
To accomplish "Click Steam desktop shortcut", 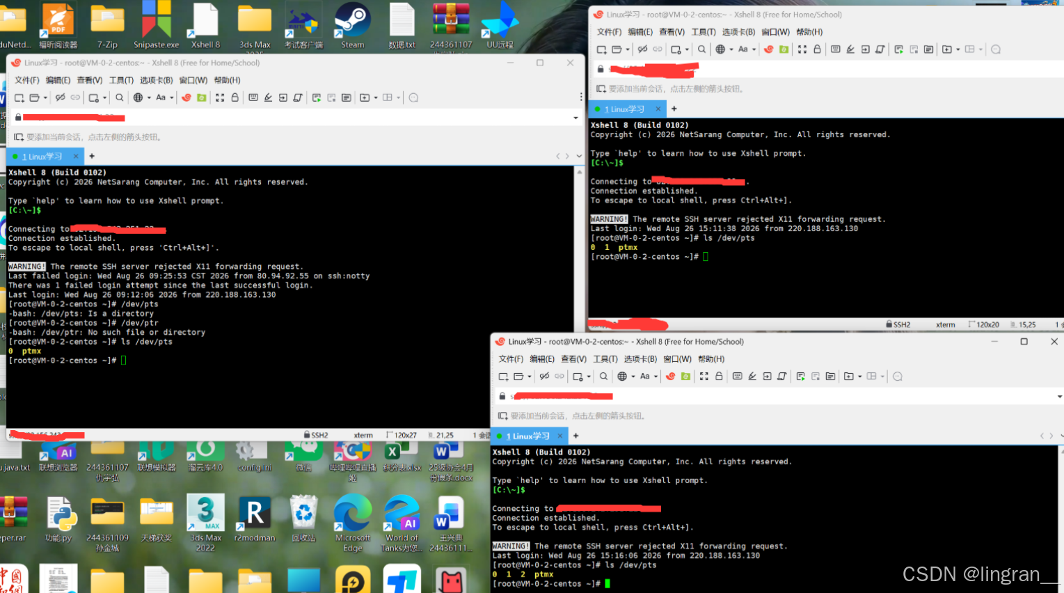I will click(x=352, y=26).
